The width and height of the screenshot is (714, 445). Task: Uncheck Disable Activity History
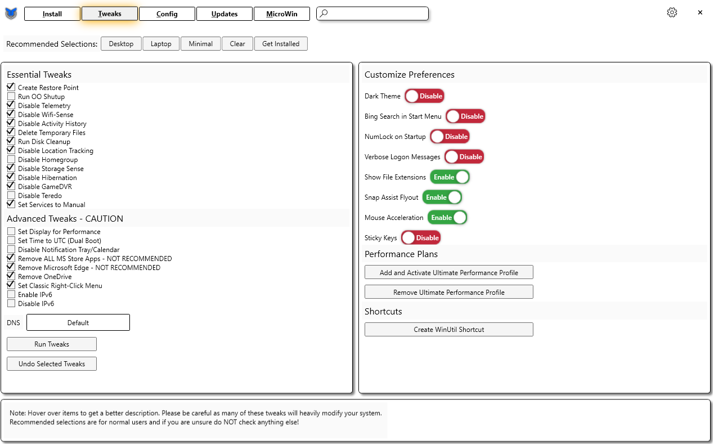[11, 123]
